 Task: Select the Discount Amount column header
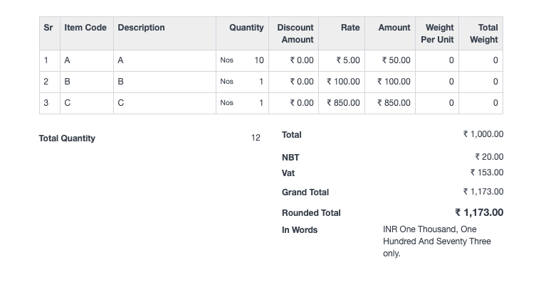coord(295,33)
